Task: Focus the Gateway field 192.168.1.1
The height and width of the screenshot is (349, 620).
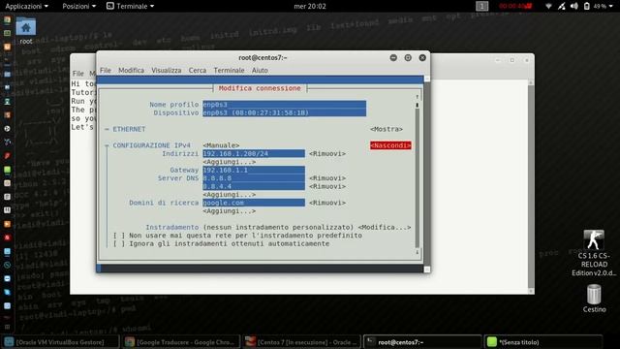Action: 254,170
